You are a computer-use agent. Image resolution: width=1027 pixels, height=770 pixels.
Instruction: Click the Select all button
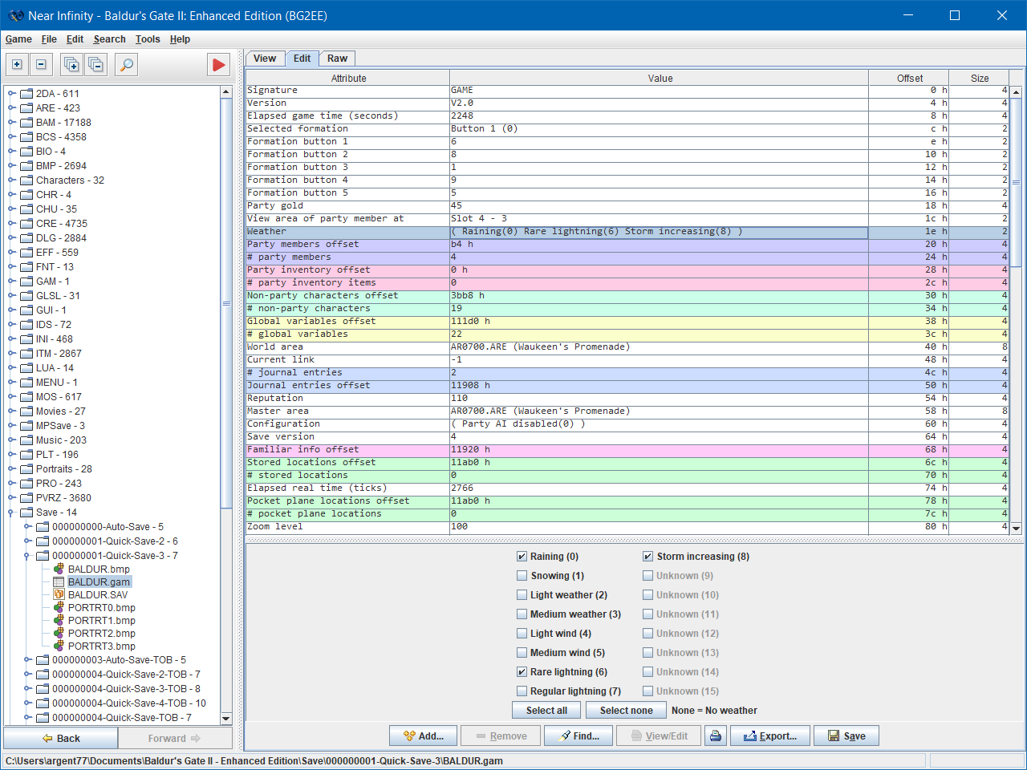click(x=546, y=711)
